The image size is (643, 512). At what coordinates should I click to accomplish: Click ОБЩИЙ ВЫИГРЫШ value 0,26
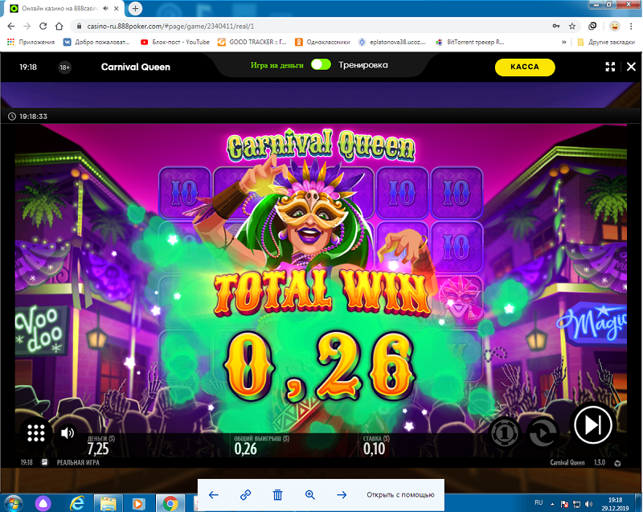[246, 449]
